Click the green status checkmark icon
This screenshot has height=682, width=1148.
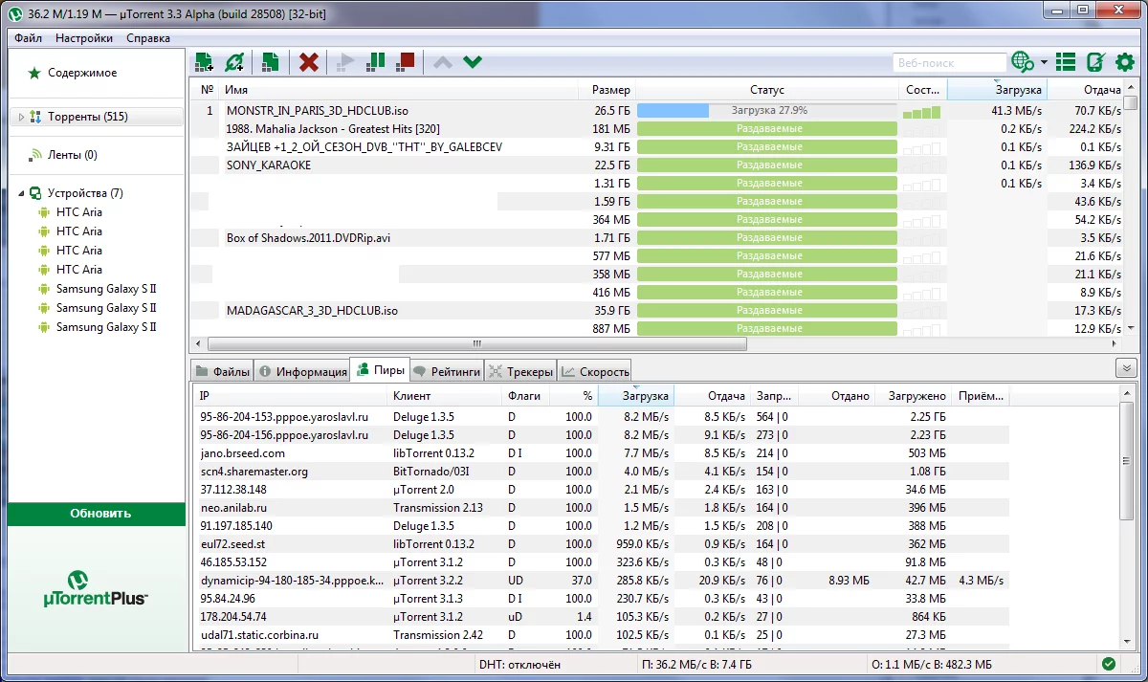click(x=1108, y=664)
